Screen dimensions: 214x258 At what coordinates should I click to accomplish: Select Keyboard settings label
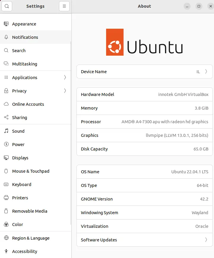(22, 185)
